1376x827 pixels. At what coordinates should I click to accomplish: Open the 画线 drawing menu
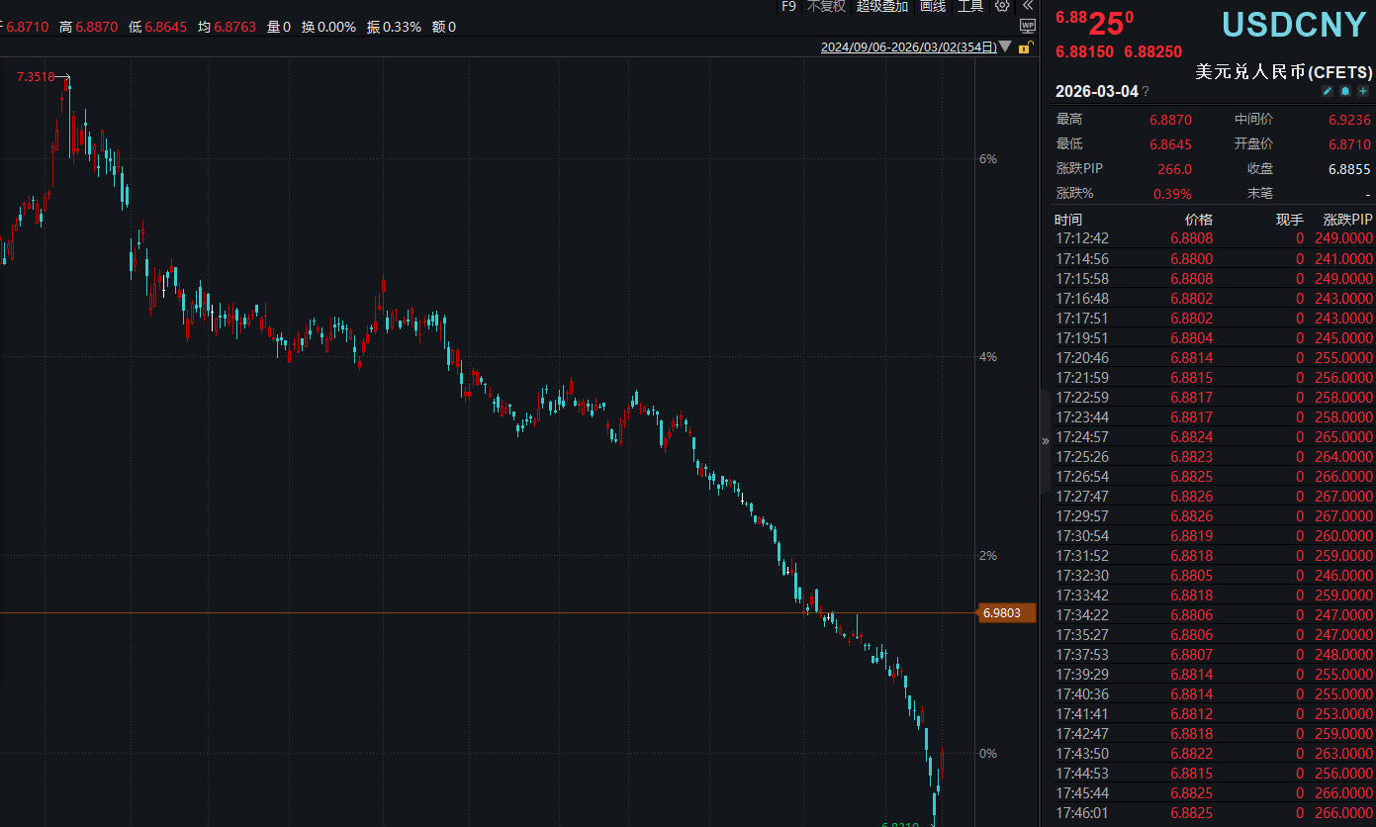coord(933,6)
